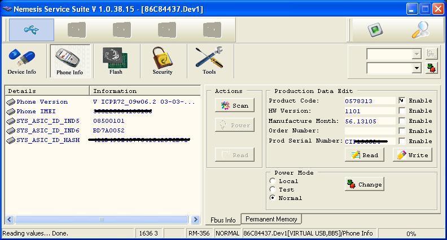Select Normal power mode
The height and width of the screenshot is (240, 447).
coord(272,198)
